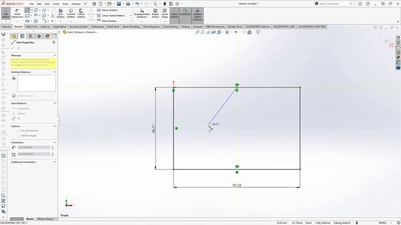
Task: Select the Smart Dimension tool
Action: coord(17,14)
